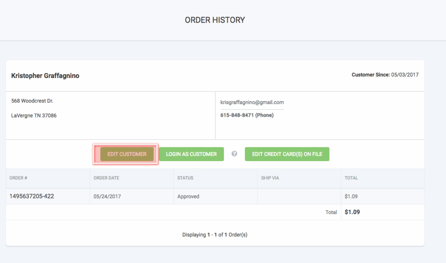
Task: Select the customer name Kristopher Graffagnino
Action: (x=45, y=76)
